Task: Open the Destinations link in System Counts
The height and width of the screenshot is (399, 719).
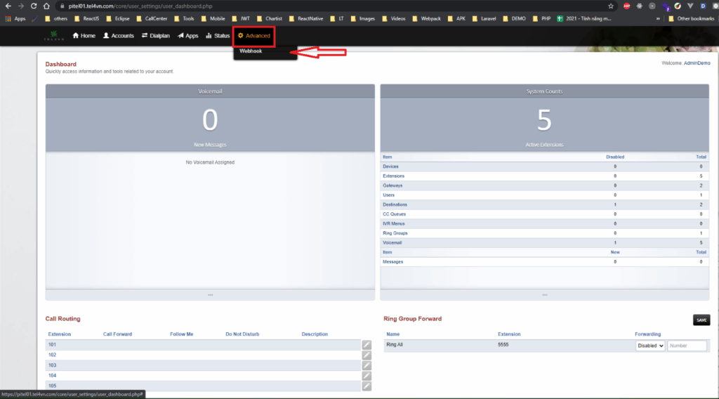Action: point(395,204)
